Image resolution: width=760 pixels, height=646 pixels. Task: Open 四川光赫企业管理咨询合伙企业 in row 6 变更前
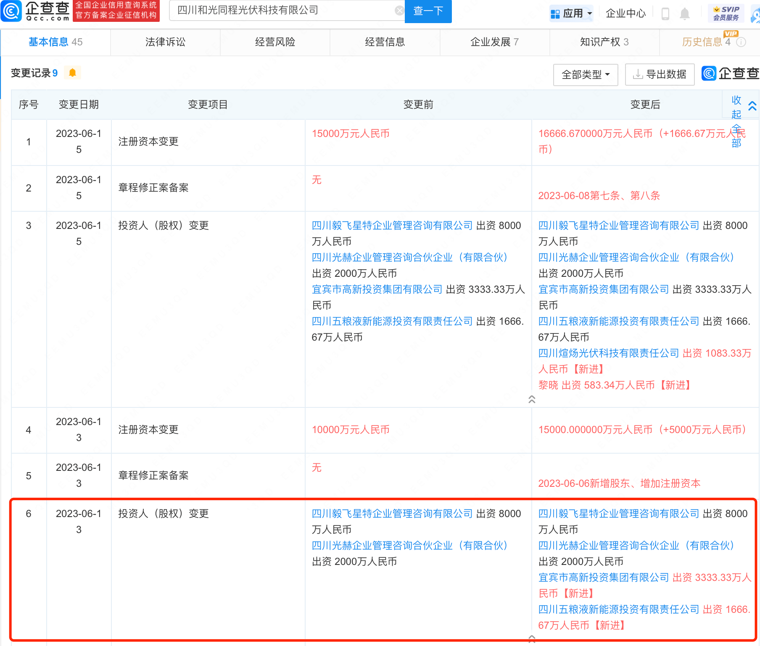point(412,546)
